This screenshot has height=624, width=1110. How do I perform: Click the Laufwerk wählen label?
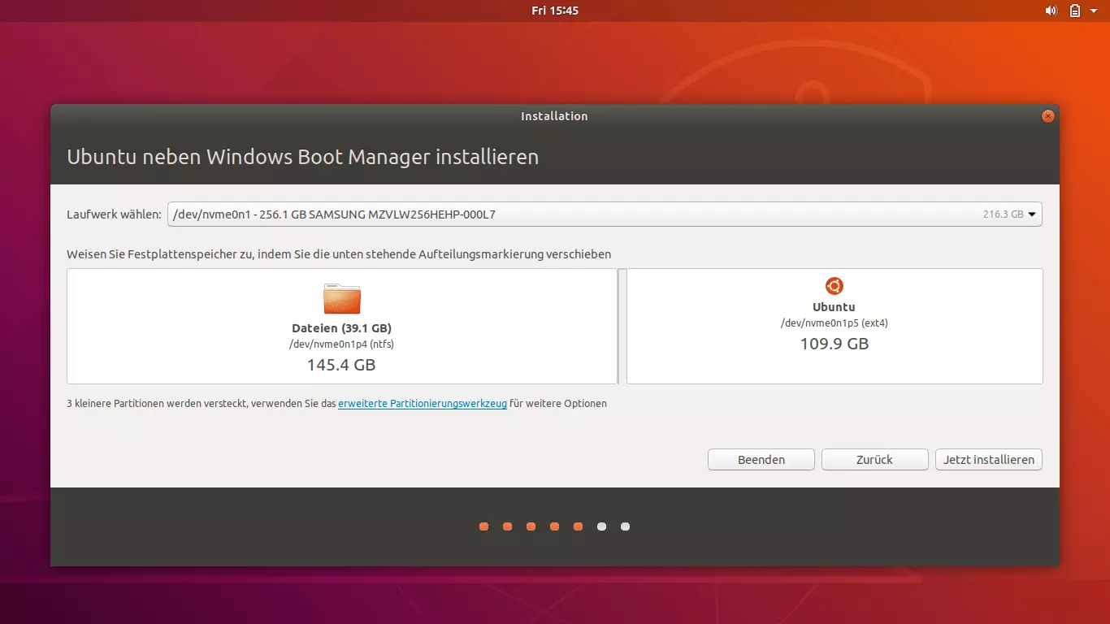tap(114, 214)
